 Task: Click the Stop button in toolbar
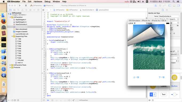26,5
